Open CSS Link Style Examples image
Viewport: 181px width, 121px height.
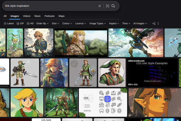tap(152, 73)
